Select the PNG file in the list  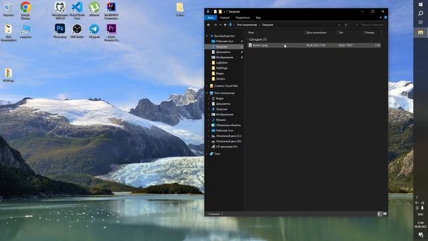pyautogui.click(x=314, y=46)
